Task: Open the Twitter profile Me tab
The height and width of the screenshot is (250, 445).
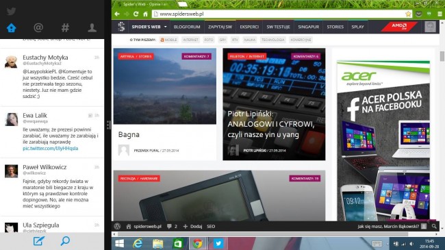Action: [x=92, y=27]
